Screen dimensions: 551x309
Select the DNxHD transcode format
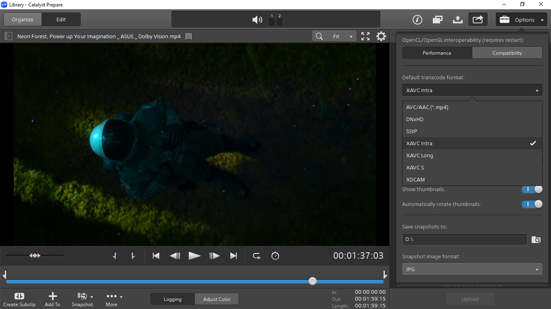click(415, 119)
